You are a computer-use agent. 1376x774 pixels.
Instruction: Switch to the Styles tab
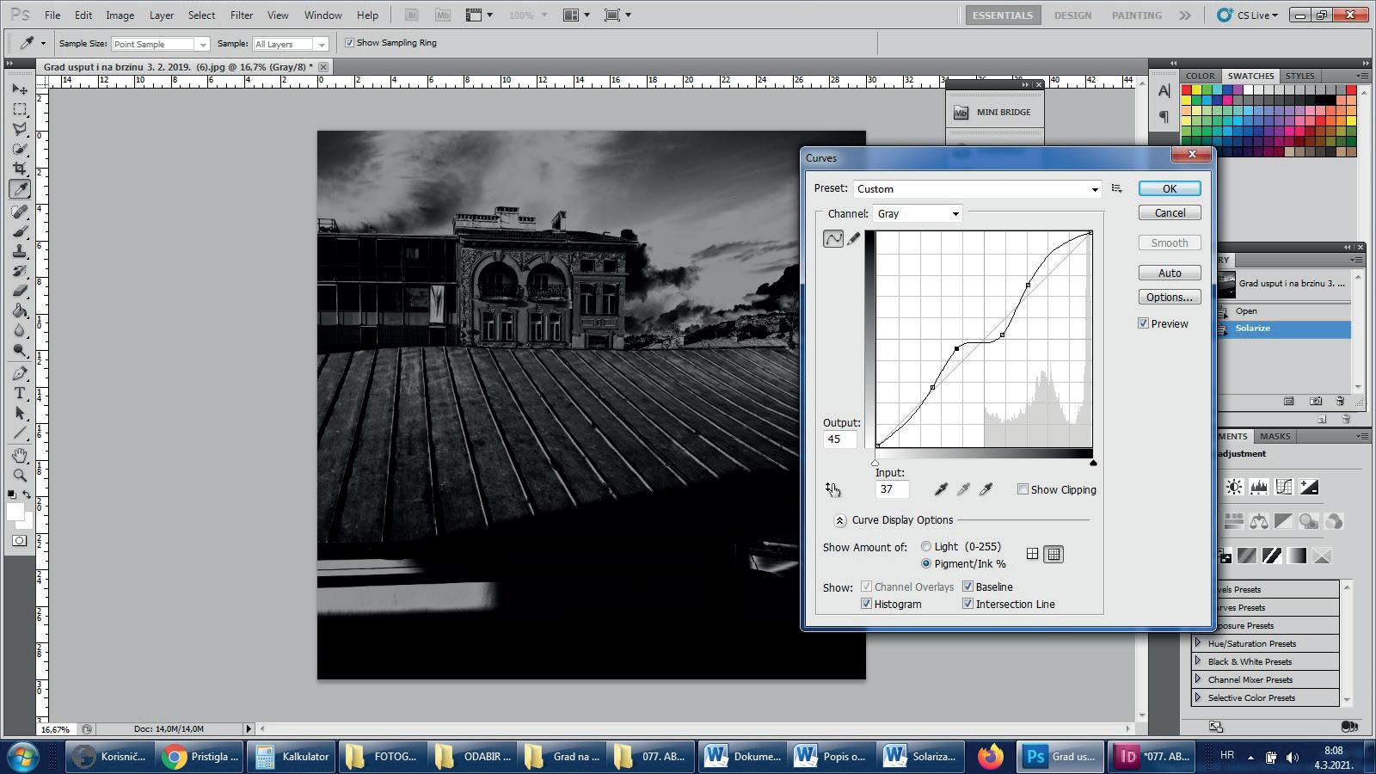(1299, 76)
